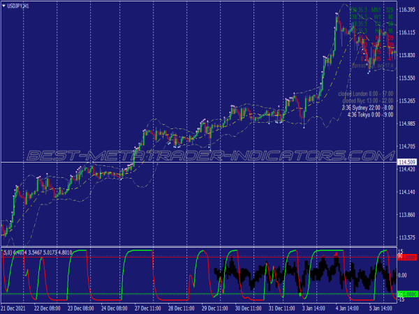This screenshot has height=314, width=419.
Task: Click the closed London 8:00 - 17:00 text
Action: (x=365, y=94)
